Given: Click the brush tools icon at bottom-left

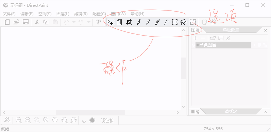Looking at the screenshot, I should click(7, 120).
